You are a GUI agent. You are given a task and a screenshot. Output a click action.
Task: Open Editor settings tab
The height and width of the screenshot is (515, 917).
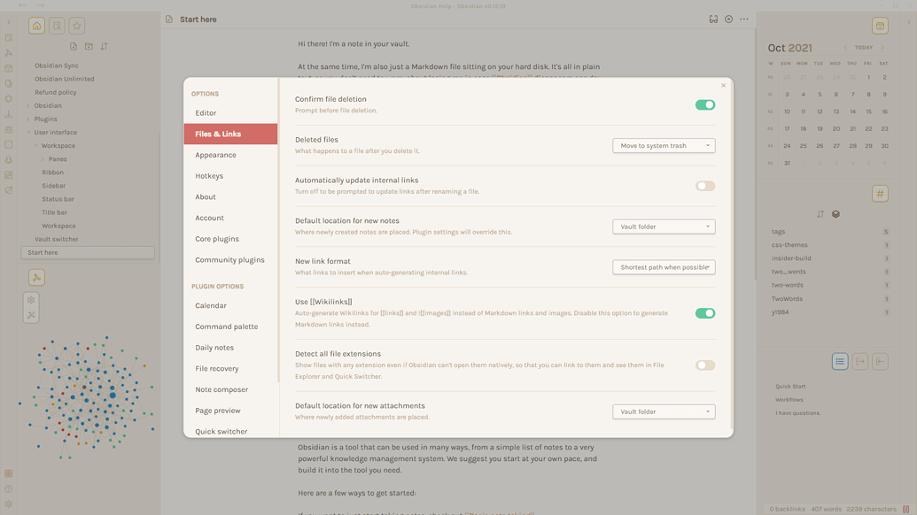click(230, 112)
